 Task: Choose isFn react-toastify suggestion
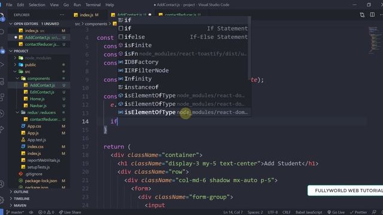tap(183, 54)
